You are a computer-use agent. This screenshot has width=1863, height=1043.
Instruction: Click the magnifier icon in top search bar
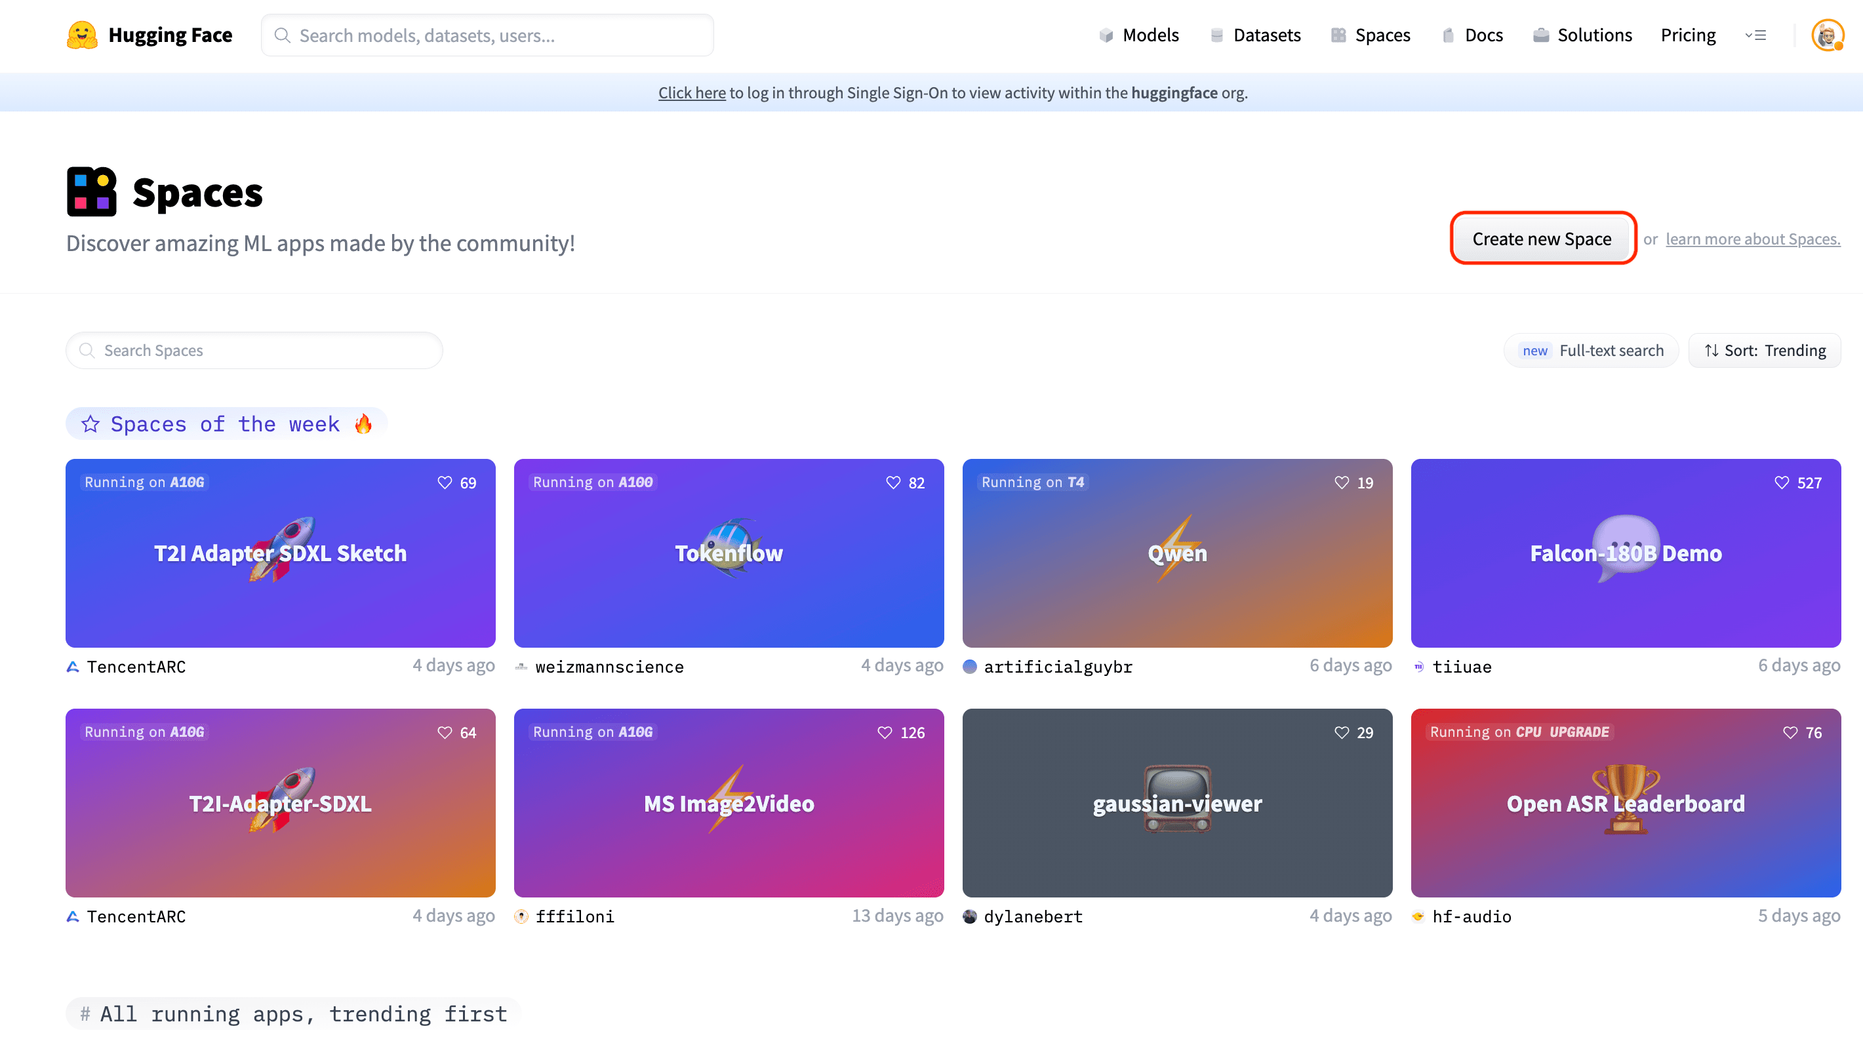(282, 35)
